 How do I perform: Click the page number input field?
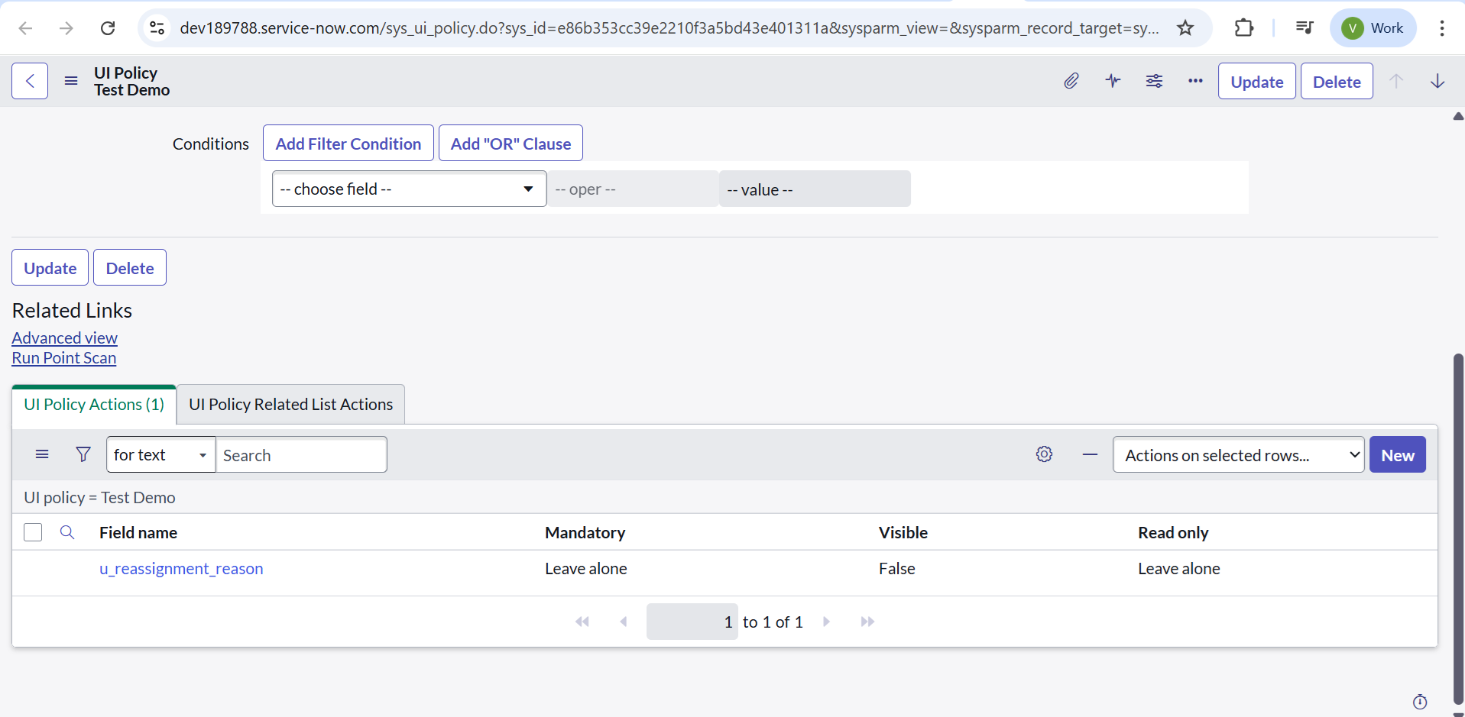(x=692, y=622)
